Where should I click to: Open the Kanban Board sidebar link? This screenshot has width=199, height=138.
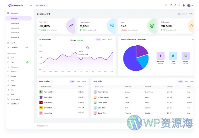[x=15, y=99]
